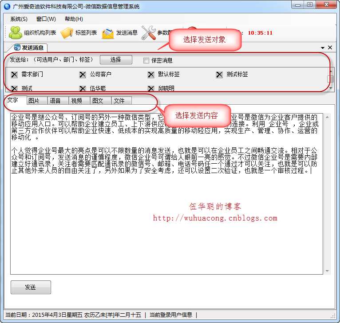This screenshot has width=340, height=323.
Task: Select the 发送消息 document tab
Action: pyautogui.click(x=28, y=47)
